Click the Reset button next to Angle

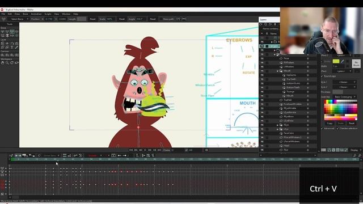pos(153,19)
